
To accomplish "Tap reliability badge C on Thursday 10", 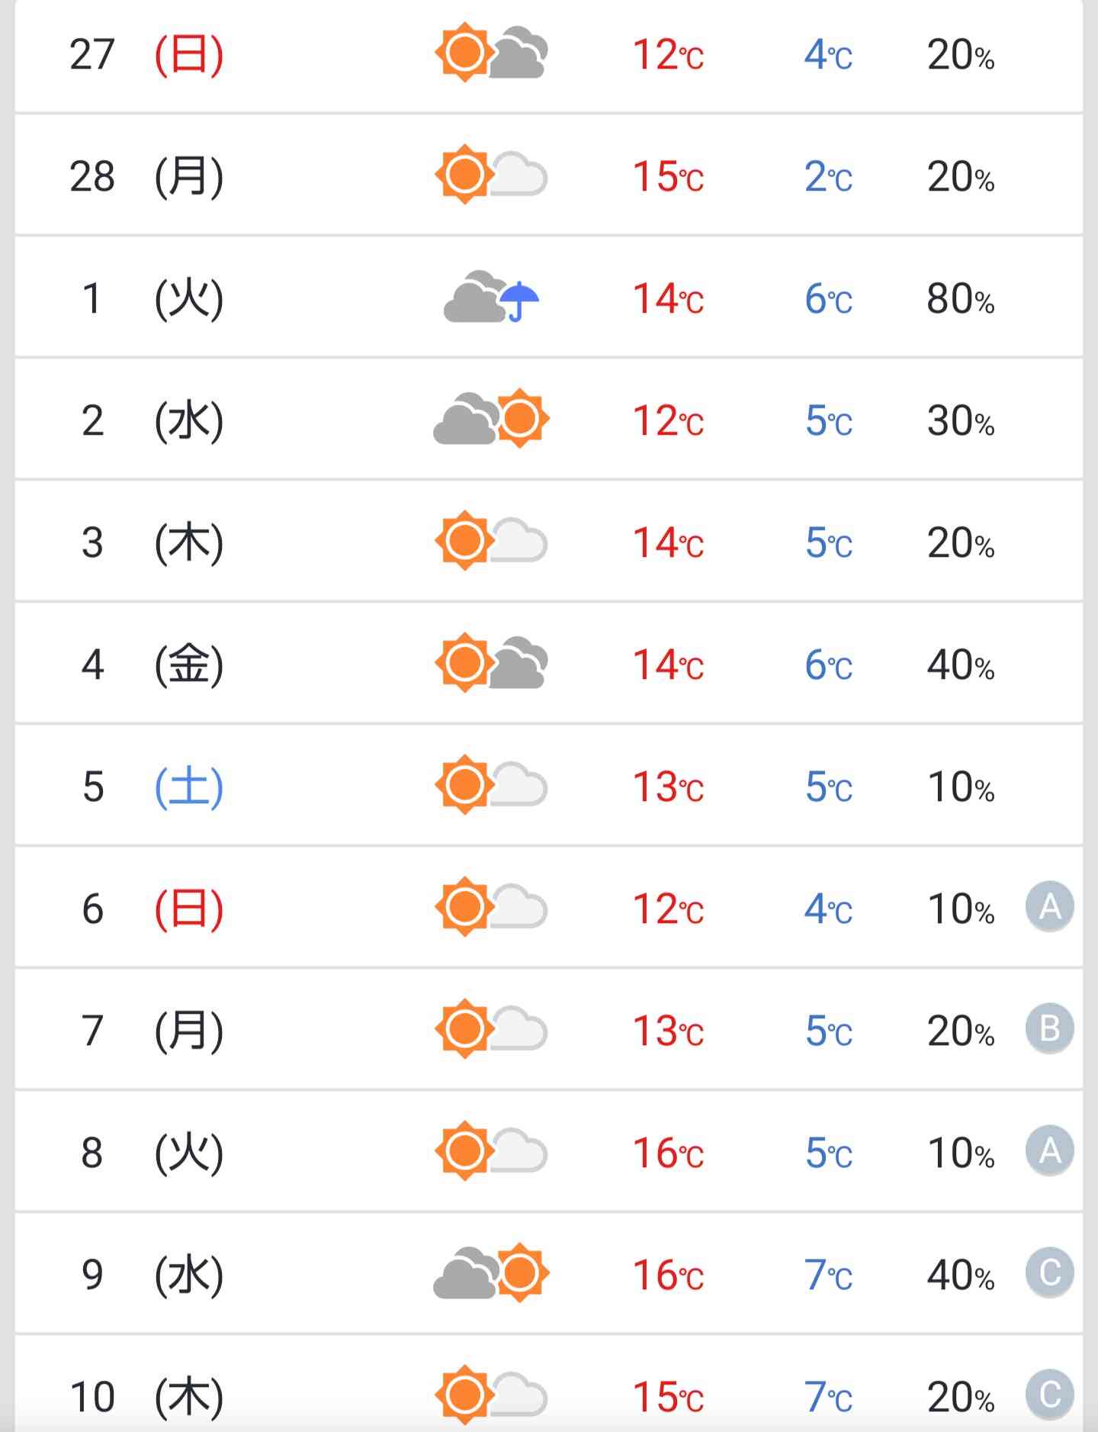I will click(x=1050, y=1395).
